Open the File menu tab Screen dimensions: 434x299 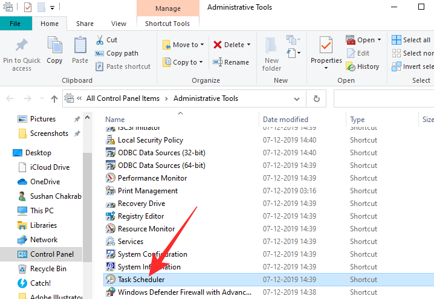pyautogui.click(x=16, y=24)
